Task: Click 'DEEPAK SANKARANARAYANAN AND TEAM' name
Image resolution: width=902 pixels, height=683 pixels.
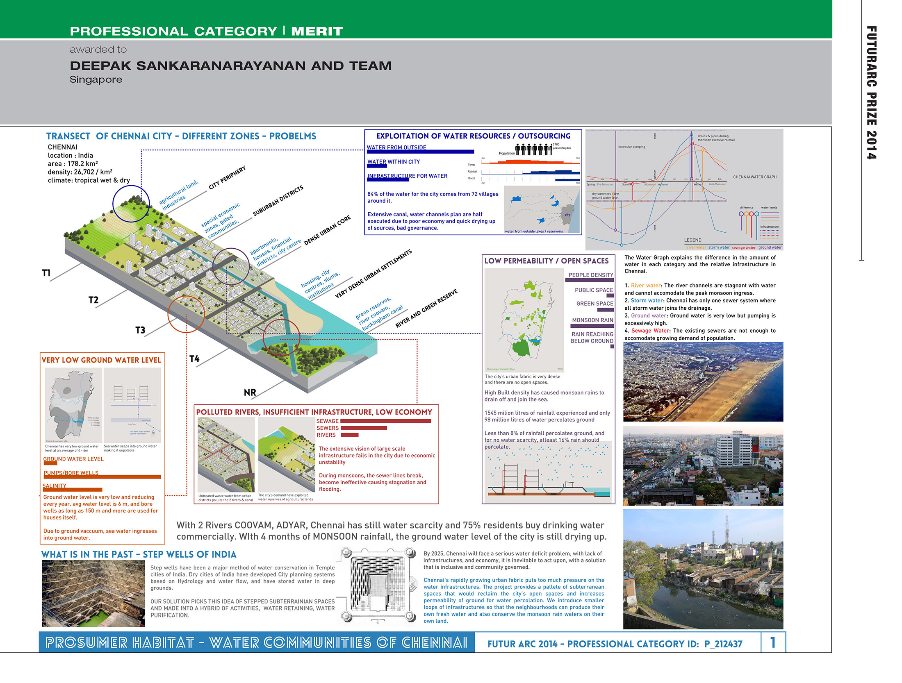Action: [x=230, y=66]
